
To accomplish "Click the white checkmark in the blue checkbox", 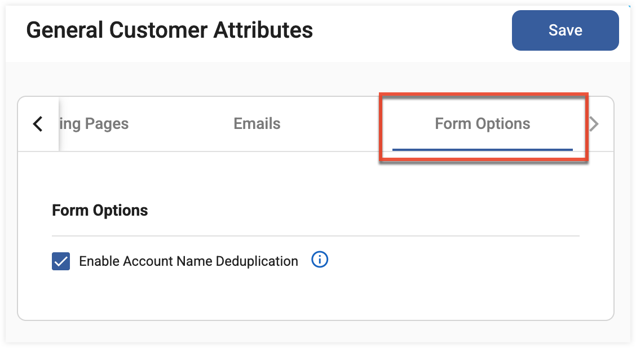I will 61,262.
